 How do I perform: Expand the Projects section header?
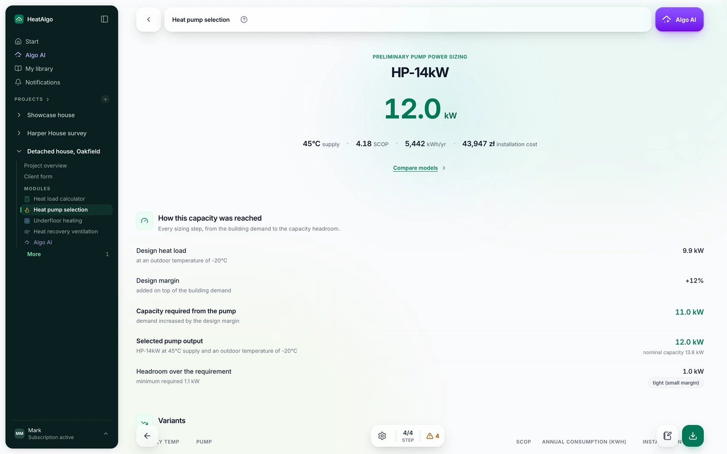pos(32,99)
